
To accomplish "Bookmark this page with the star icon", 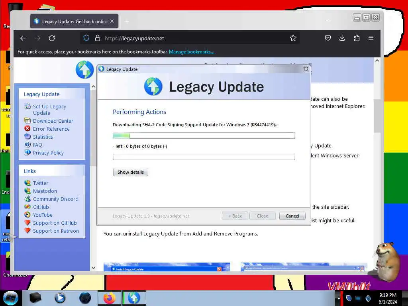I will (293, 38).
